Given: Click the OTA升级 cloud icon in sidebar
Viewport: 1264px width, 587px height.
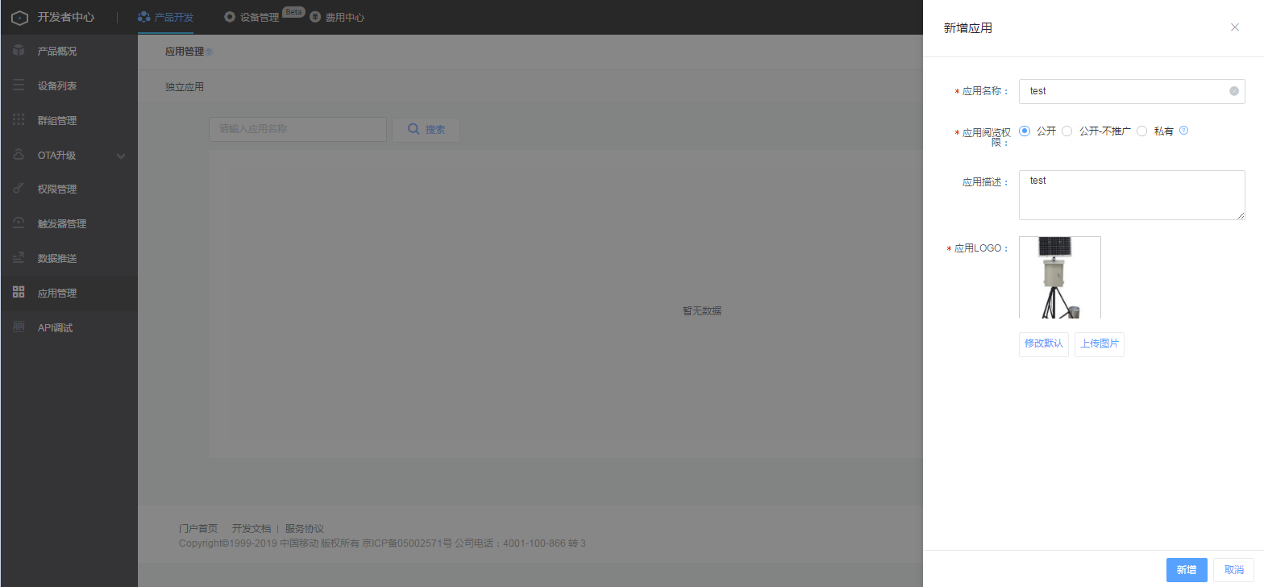Looking at the screenshot, I should pyautogui.click(x=19, y=155).
